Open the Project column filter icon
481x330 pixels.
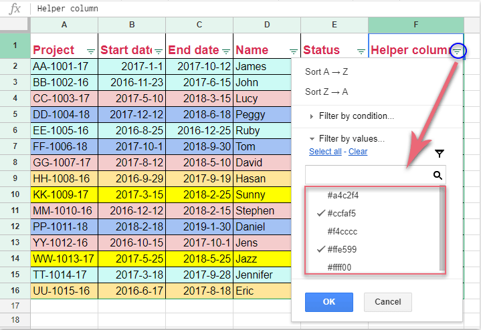[91, 51]
